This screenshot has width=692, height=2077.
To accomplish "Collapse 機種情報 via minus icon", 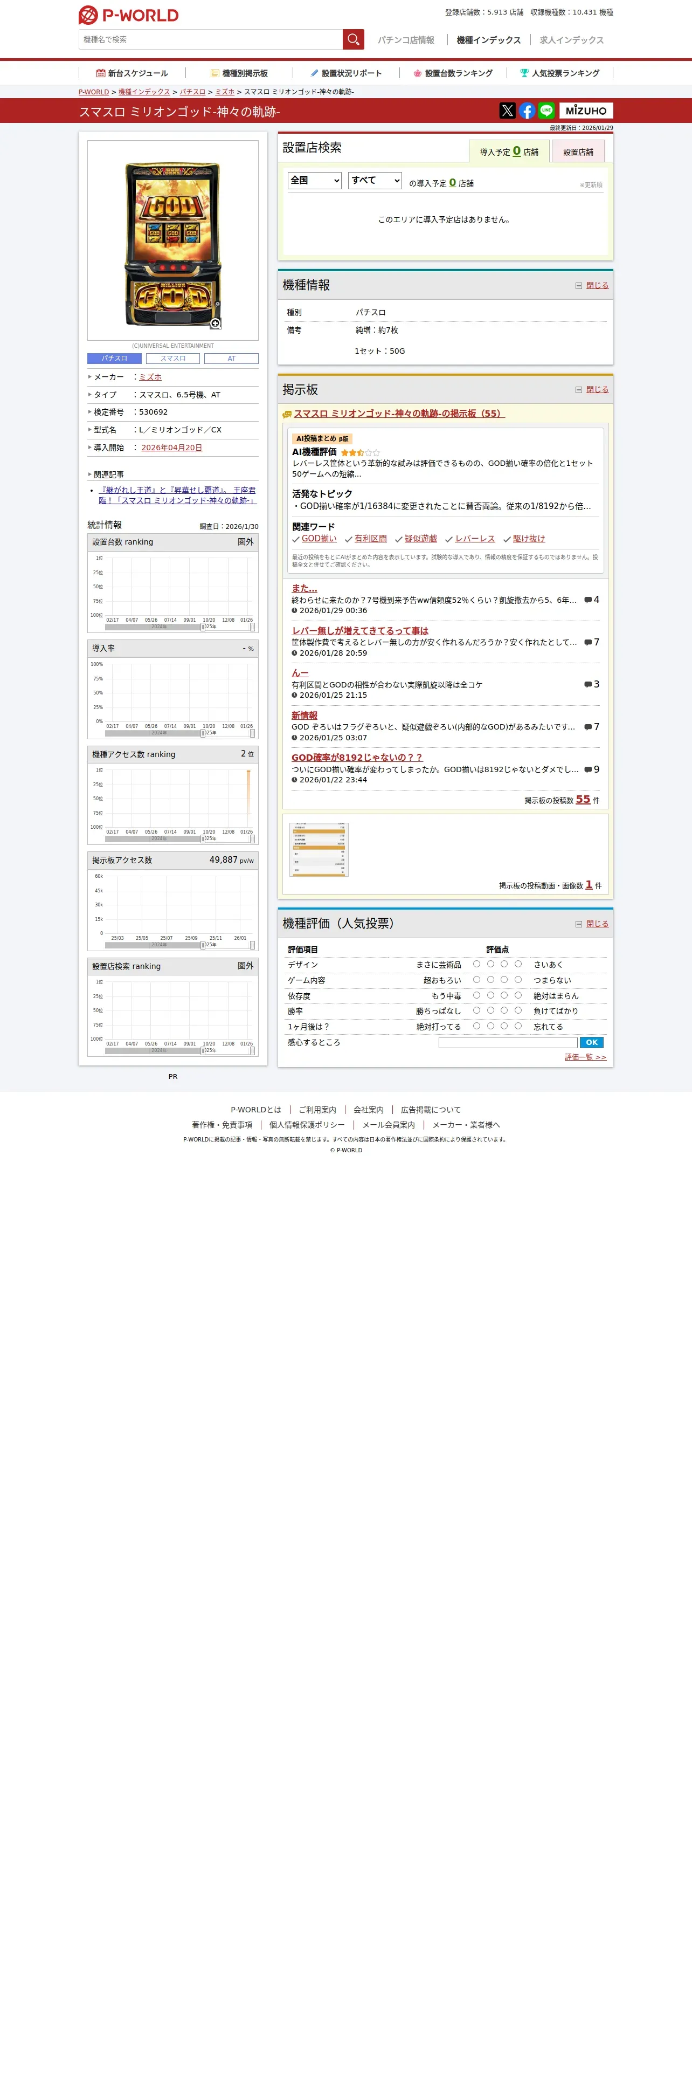I will pos(578,285).
